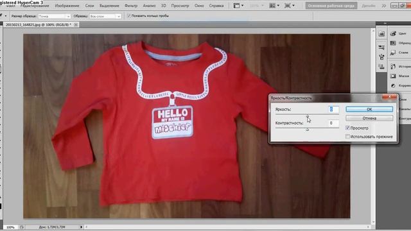The height and width of the screenshot is (231, 411).
Task: Click the vertical scrollbar up arrow
Action: point(373,31)
